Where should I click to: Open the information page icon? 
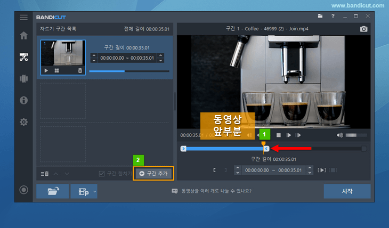point(24,100)
